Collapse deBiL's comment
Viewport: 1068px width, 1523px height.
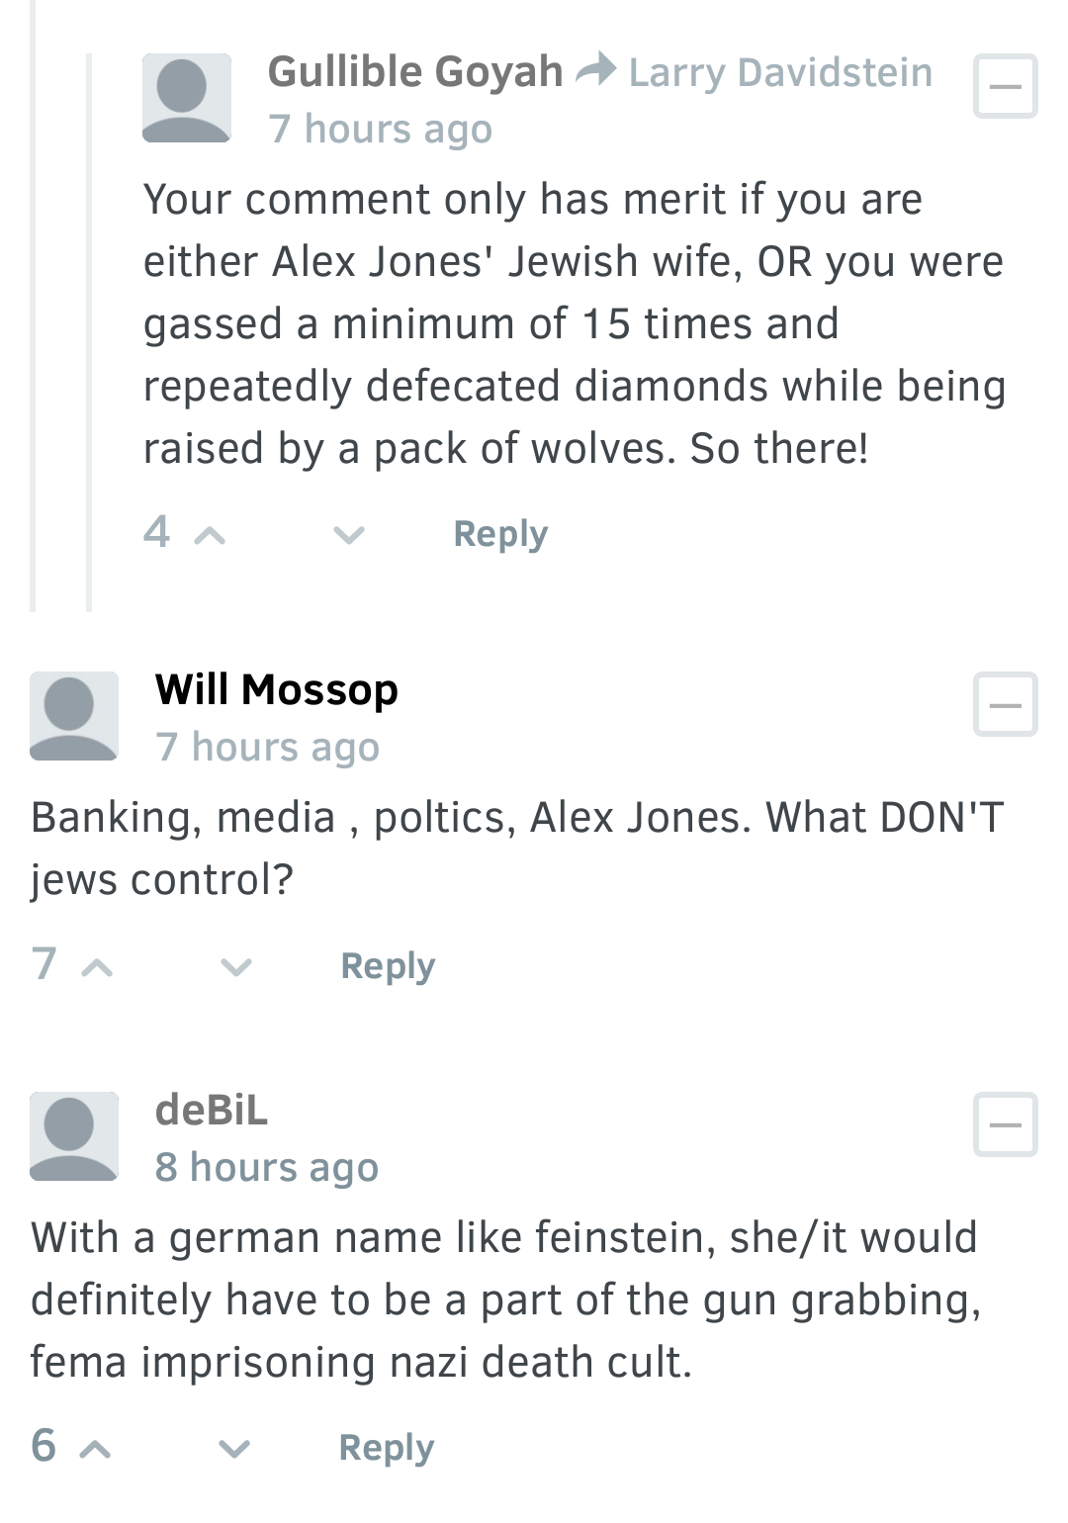coord(1006,1124)
